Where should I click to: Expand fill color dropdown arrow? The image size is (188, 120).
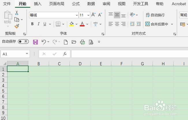pyautogui.click(x=76, y=24)
